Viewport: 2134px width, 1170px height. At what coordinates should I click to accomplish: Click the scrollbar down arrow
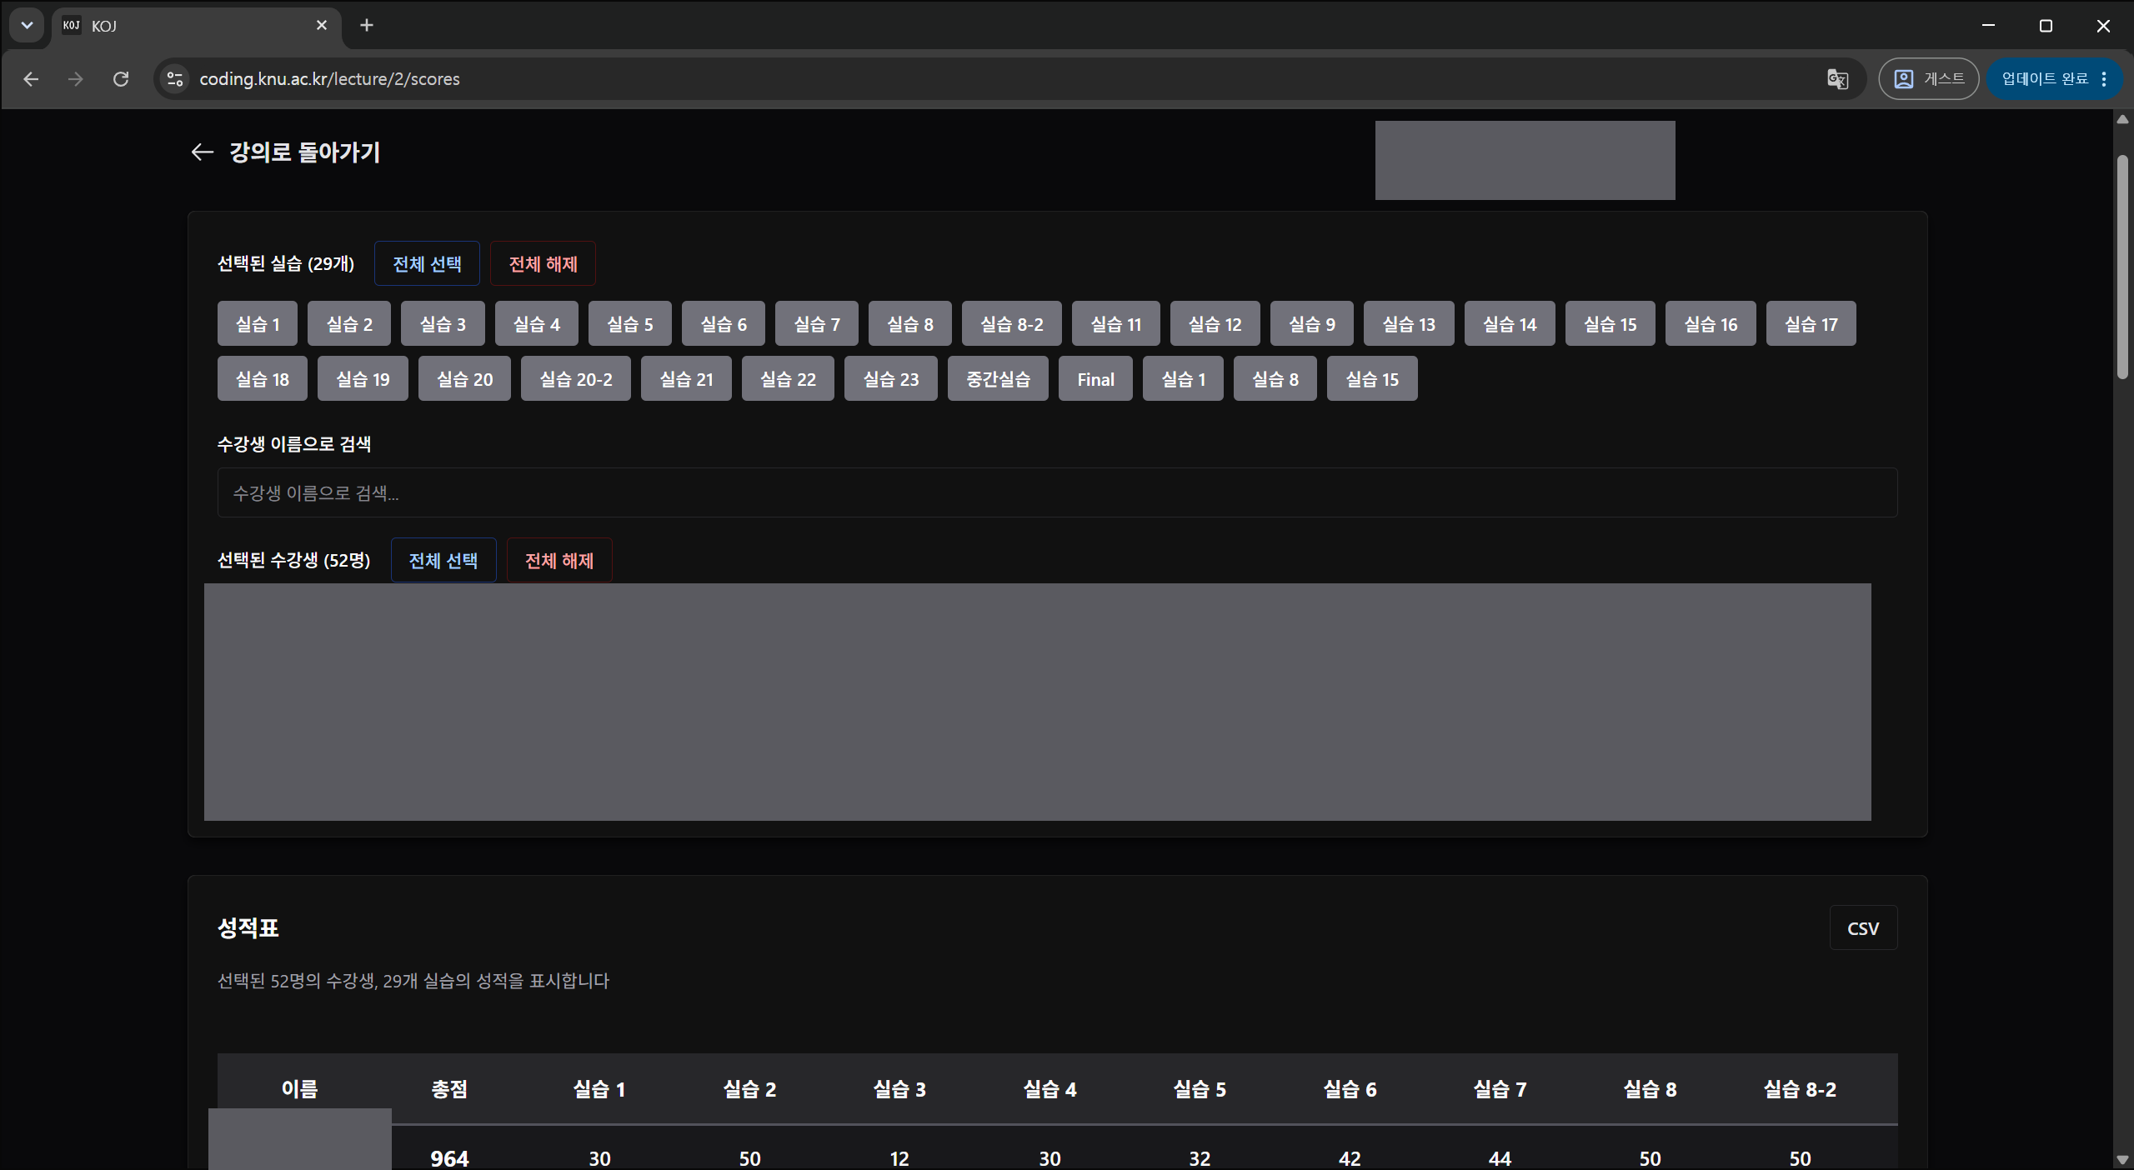point(2122,1160)
